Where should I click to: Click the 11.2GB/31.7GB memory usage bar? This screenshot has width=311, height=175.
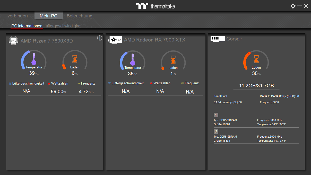pos(256,86)
